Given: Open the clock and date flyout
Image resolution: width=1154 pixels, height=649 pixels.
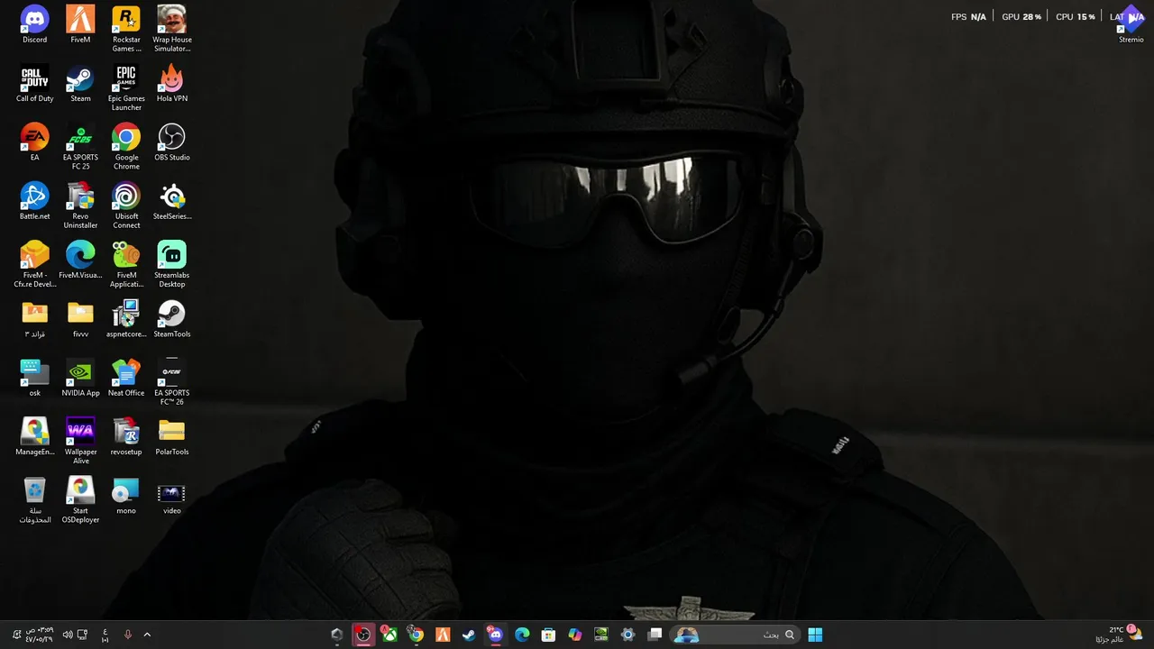Looking at the screenshot, I should (x=39, y=635).
